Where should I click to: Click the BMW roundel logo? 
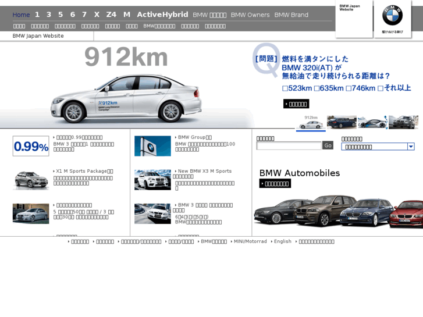click(392, 15)
